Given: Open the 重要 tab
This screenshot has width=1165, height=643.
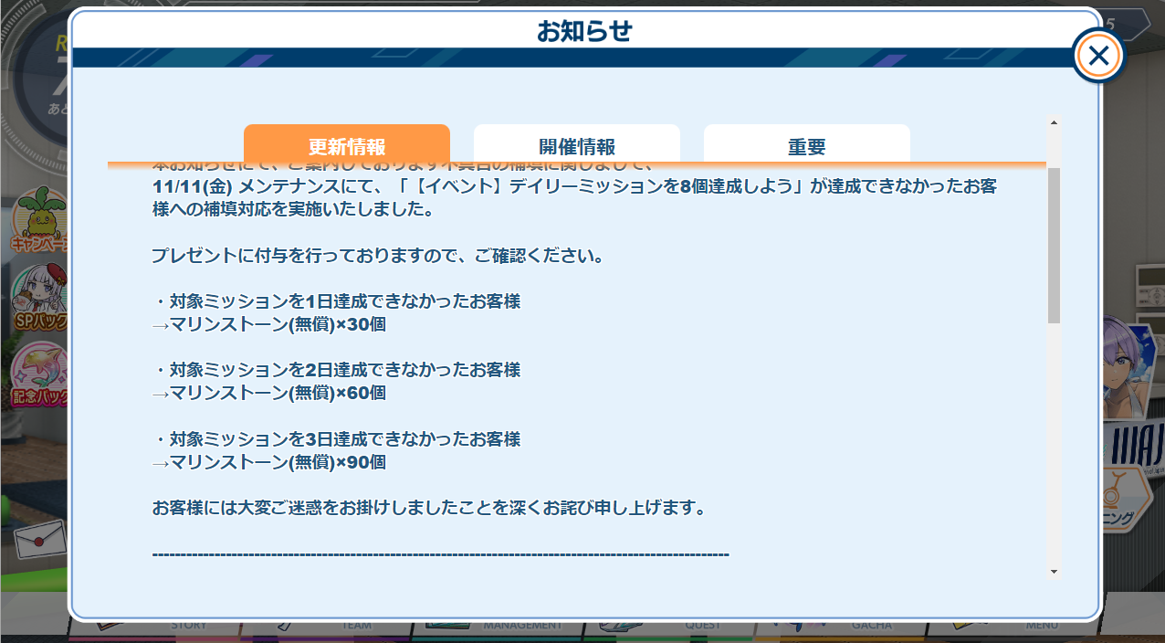Looking at the screenshot, I should click(807, 146).
